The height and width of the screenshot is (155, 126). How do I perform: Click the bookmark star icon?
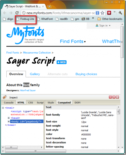tap(102, 13)
